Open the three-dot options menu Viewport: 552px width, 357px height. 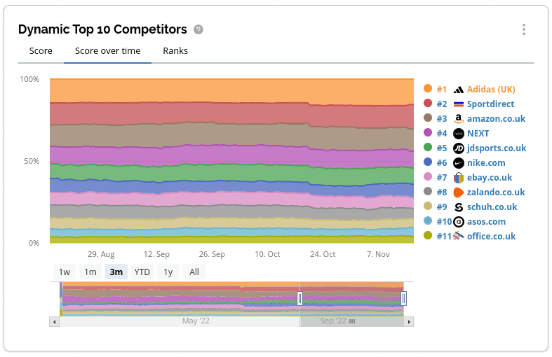click(524, 29)
